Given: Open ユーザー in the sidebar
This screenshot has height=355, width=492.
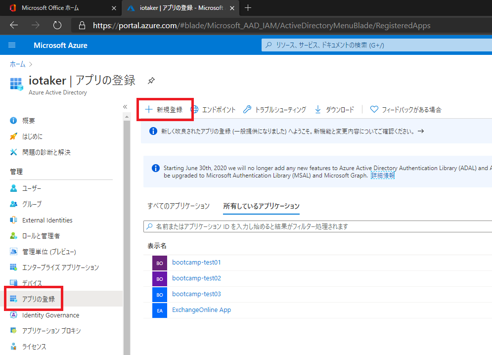Looking at the screenshot, I should pyautogui.click(x=32, y=188).
